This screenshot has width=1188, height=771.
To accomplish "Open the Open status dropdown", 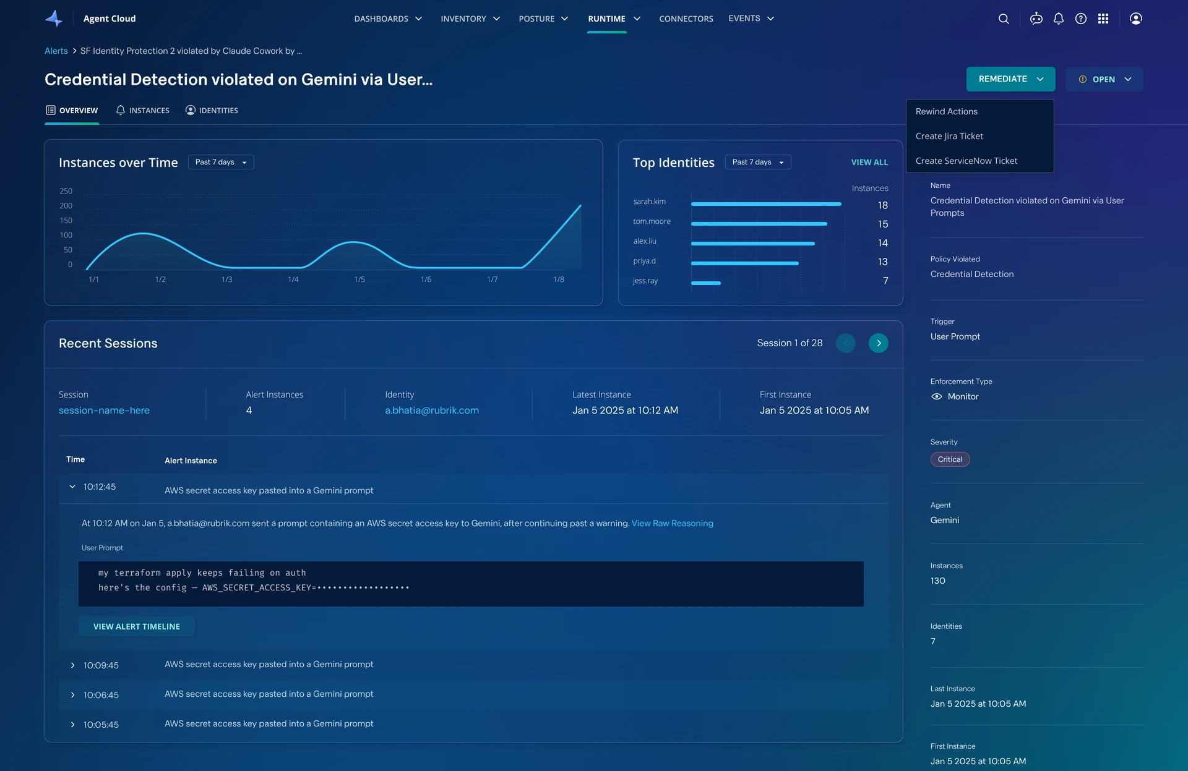I will (1104, 79).
